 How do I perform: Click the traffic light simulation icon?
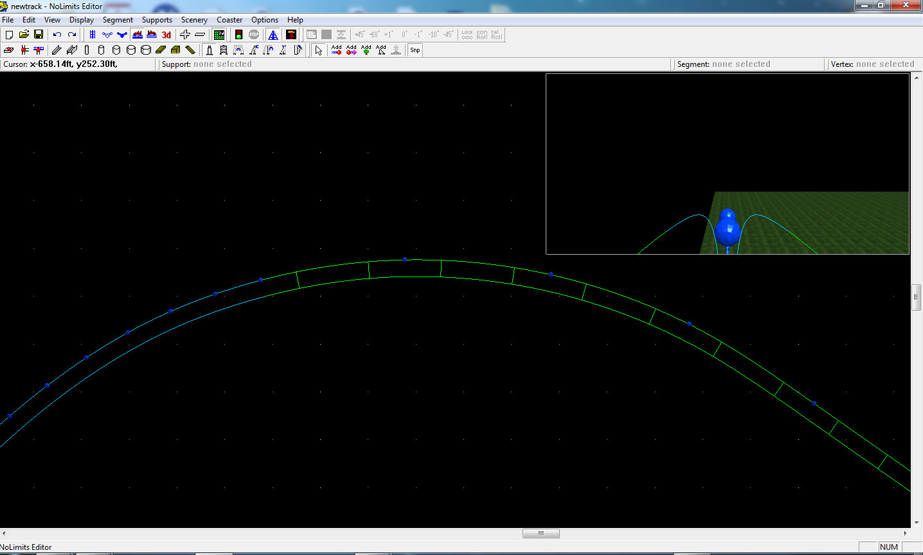(238, 35)
